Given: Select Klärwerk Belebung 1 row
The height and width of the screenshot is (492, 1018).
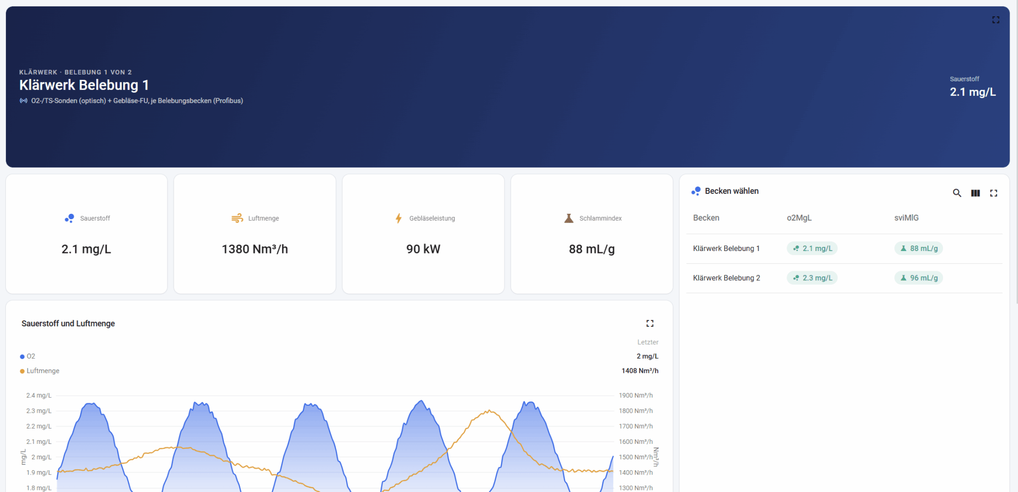Looking at the screenshot, I should click(844, 248).
